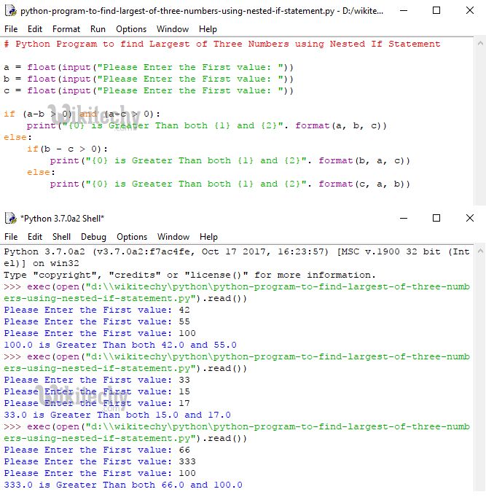Viewport: 486px width, 500px height.
Task: Click the prompt line with value 33
Action: 97,380
